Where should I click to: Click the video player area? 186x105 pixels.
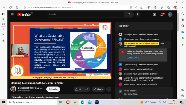pos(61,50)
